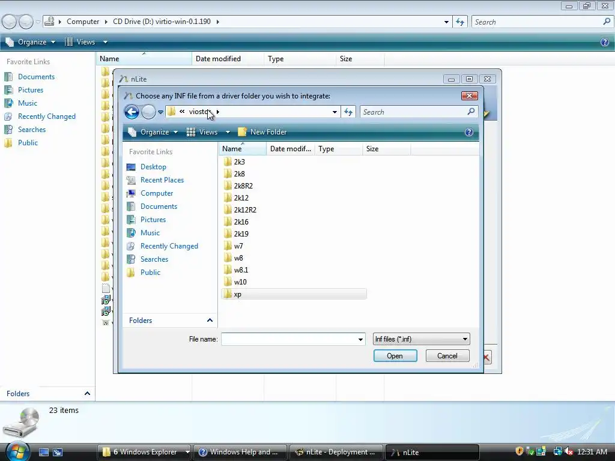This screenshot has width=615, height=461.
Task: Select the xp folder
Action: click(294, 294)
